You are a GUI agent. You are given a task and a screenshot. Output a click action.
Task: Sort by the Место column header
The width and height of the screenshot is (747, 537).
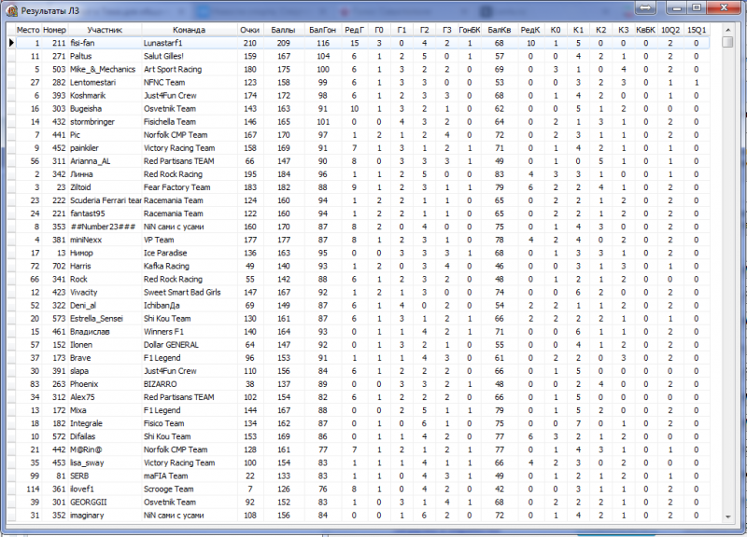pos(28,30)
